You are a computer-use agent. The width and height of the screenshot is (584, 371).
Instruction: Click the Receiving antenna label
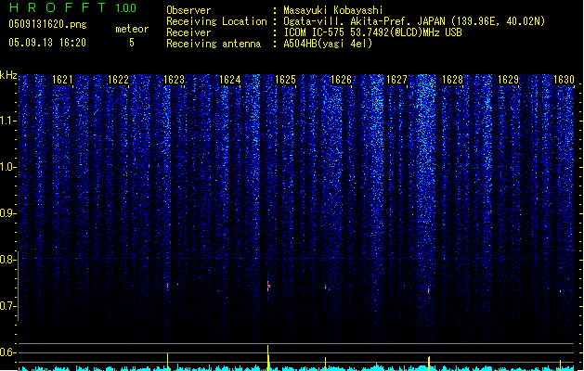point(214,44)
